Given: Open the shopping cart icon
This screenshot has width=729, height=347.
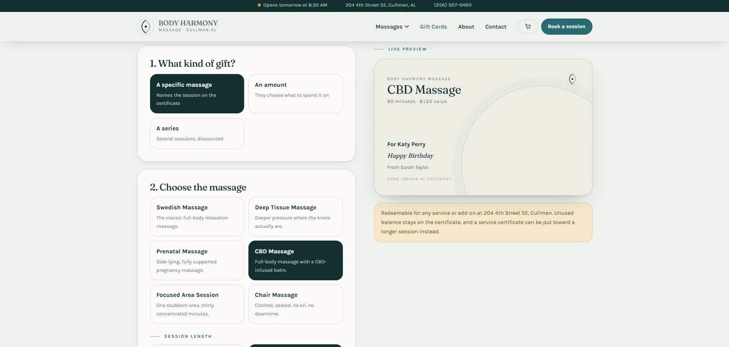Looking at the screenshot, I should point(528,27).
